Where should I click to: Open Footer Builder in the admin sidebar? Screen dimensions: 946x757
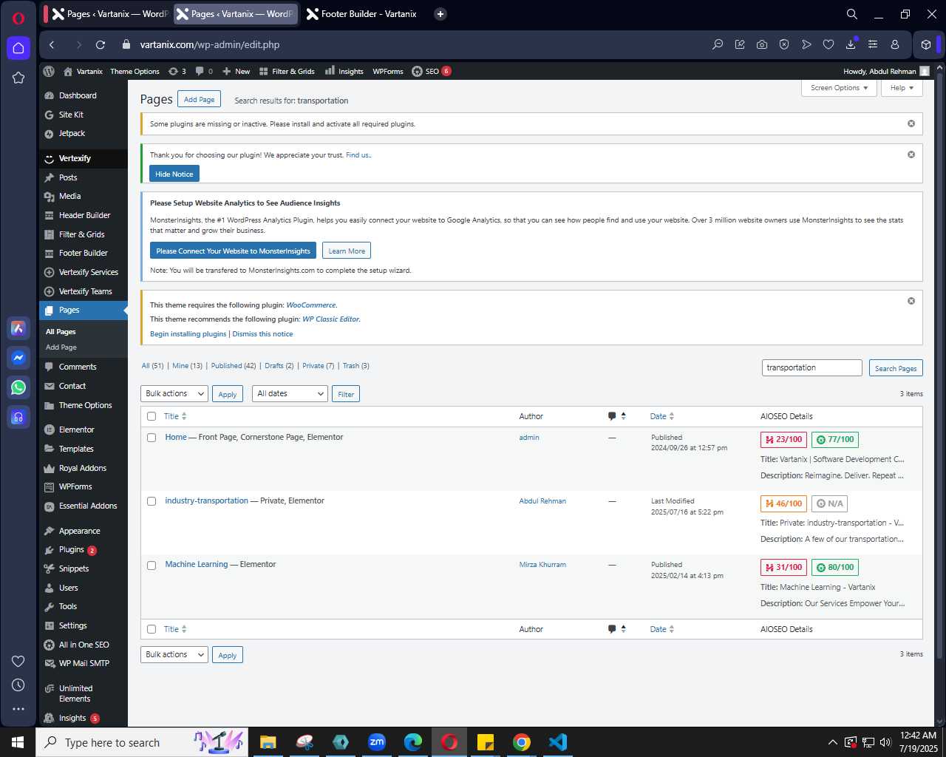coord(84,253)
